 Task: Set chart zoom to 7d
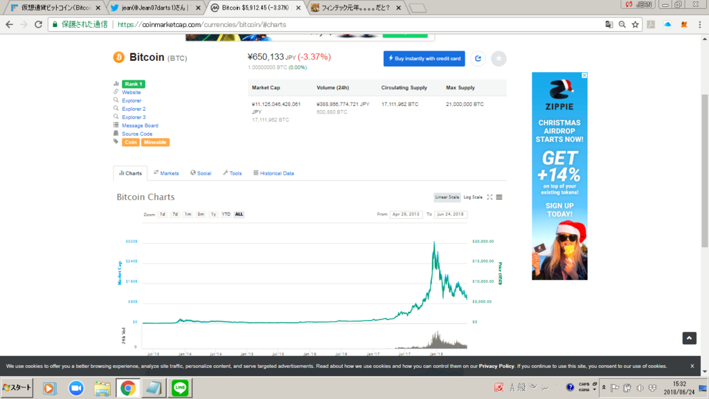pos(175,215)
